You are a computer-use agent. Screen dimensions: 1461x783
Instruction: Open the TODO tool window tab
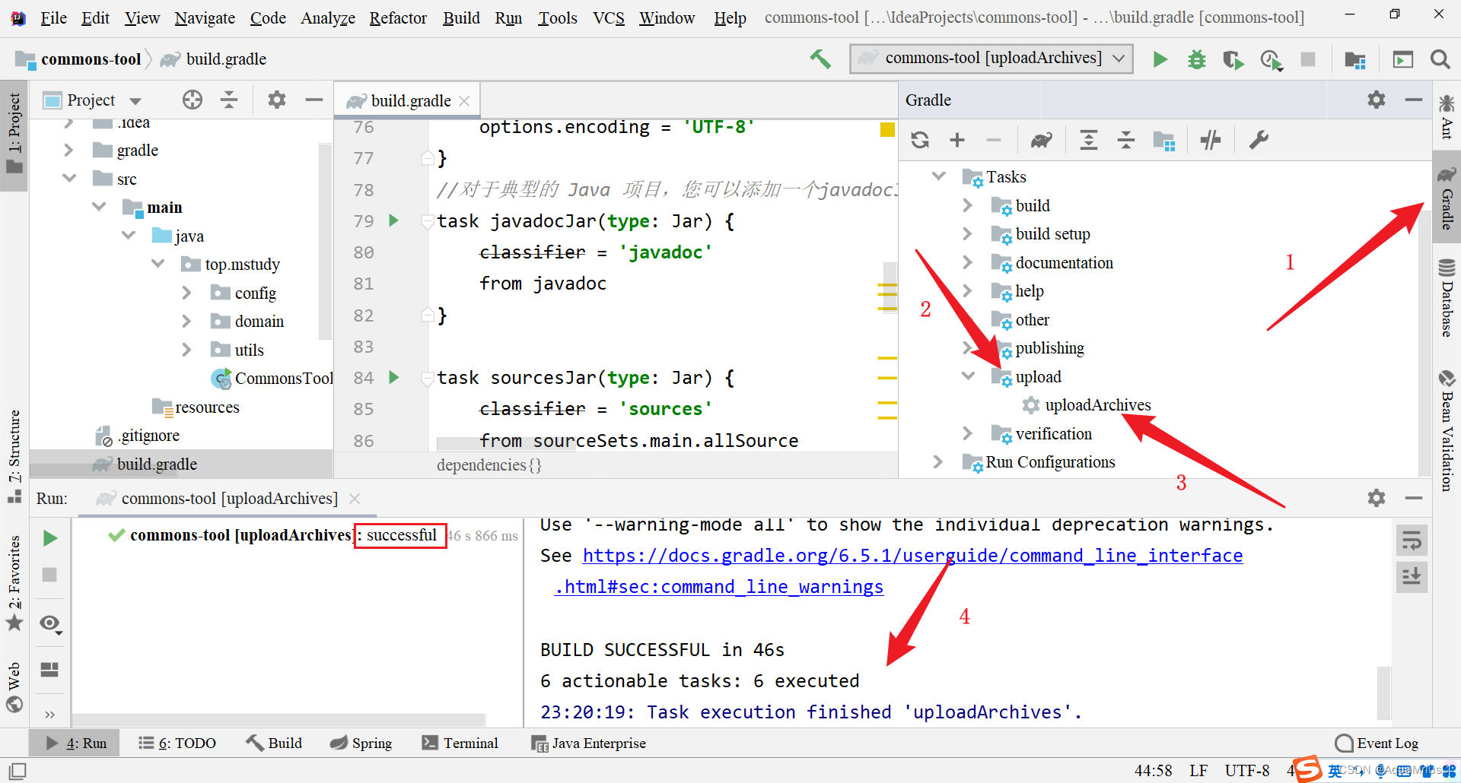coord(177,743)
